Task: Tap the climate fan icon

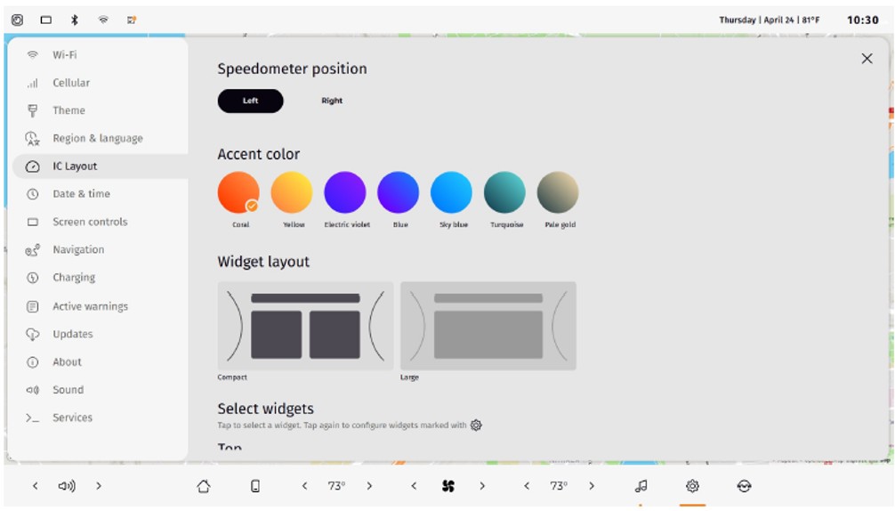Action: coord(448,486)
